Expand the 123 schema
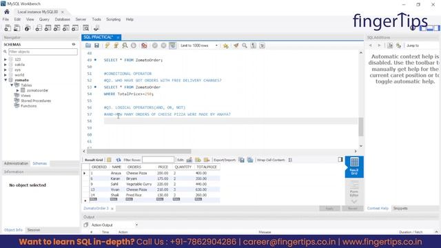This screenshot has height=248, width=441. pyautogui.click(x=6, y=59)
